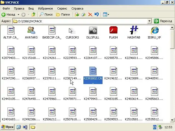Select the IE8RU_XP Internet Explorer icon
Screen dimensions: 175x131
pos(154,30)
